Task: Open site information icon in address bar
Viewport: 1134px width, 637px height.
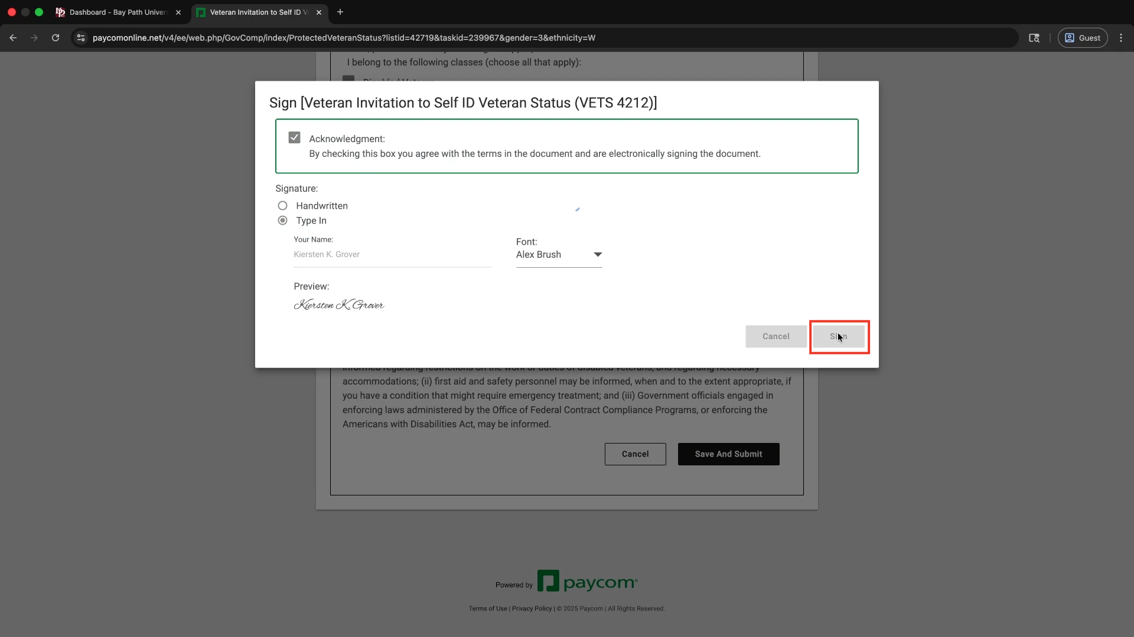Action: pos(81,38)
